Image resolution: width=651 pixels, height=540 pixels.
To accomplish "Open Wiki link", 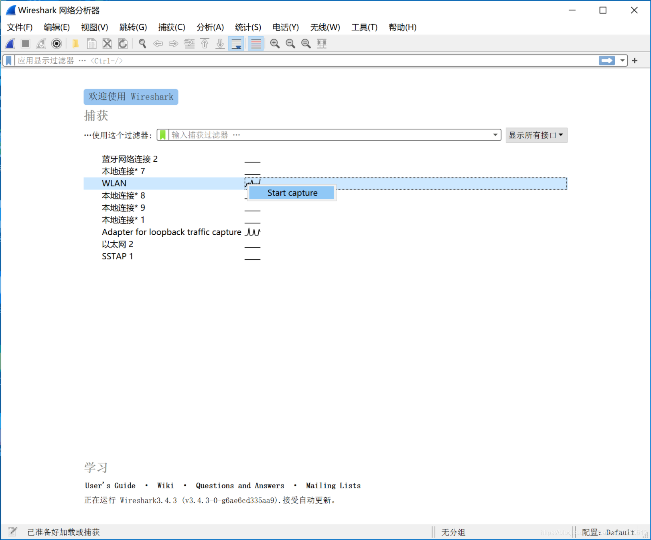I will (166, 485).
